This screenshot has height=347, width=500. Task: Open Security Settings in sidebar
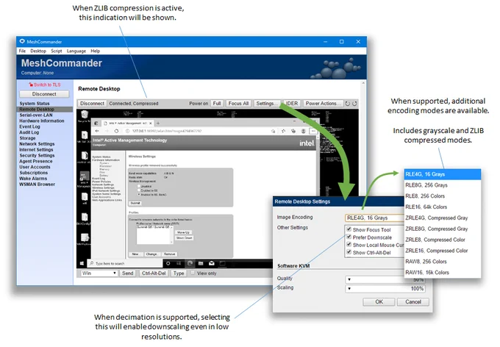tap(37, 155)
